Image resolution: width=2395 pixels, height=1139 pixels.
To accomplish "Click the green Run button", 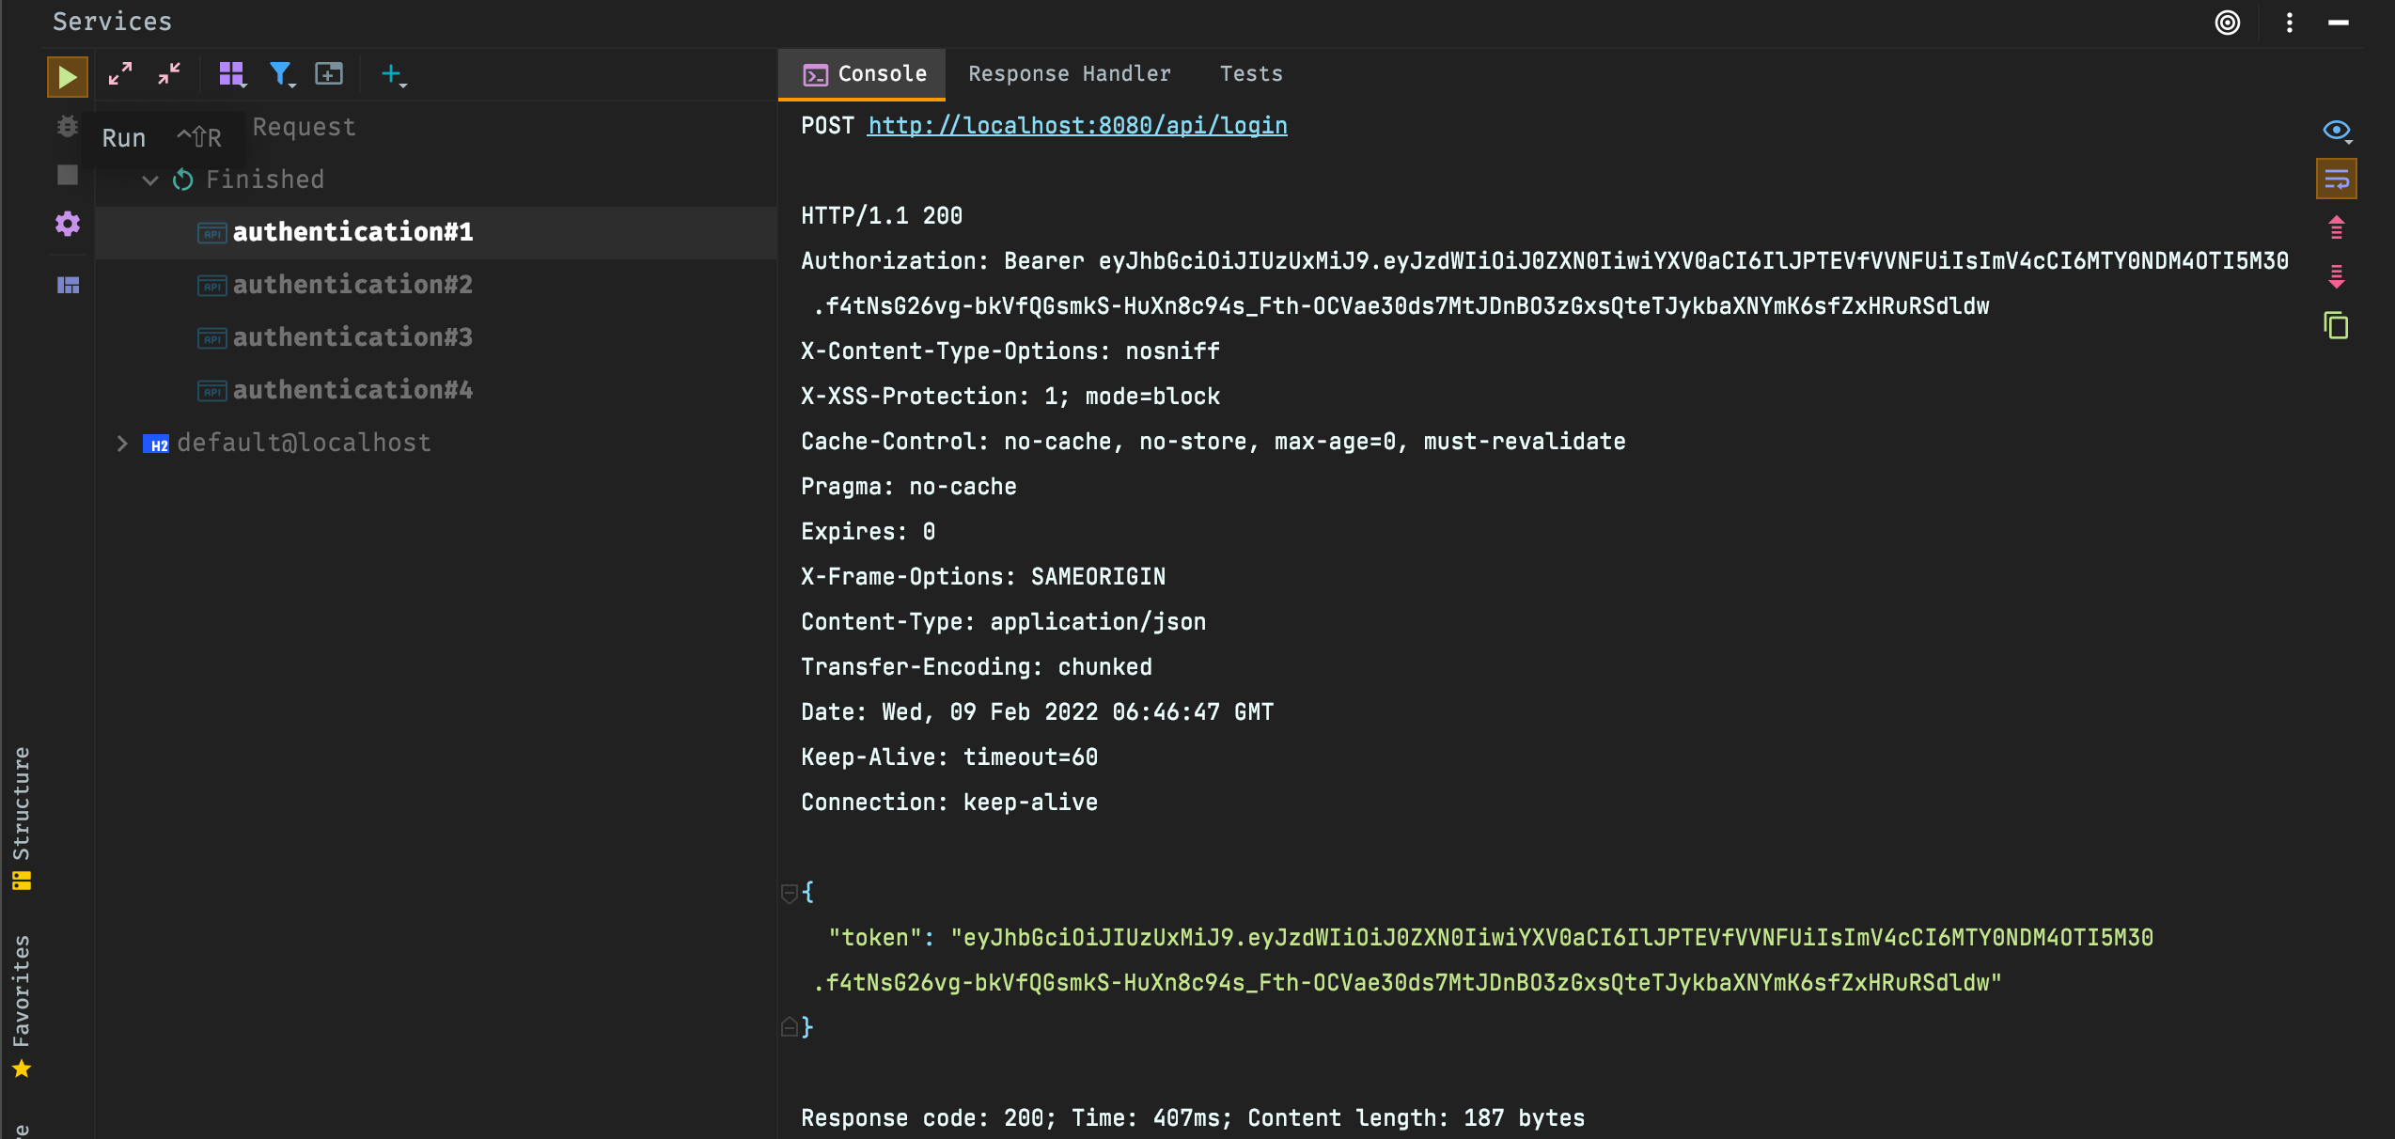I will pos(67,75).
